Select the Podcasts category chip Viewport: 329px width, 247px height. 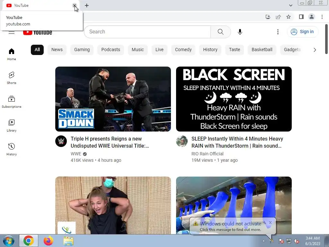pos(111,50)
